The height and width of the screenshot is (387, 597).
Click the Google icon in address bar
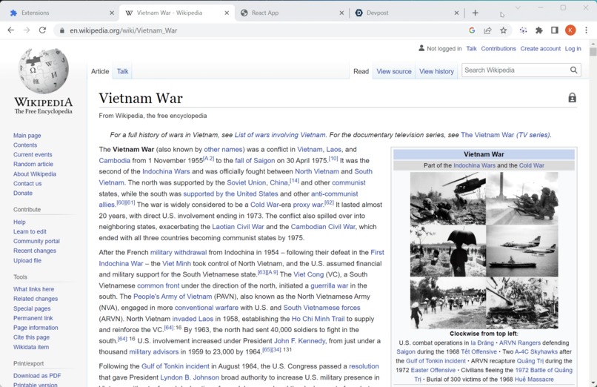(472, 30)
